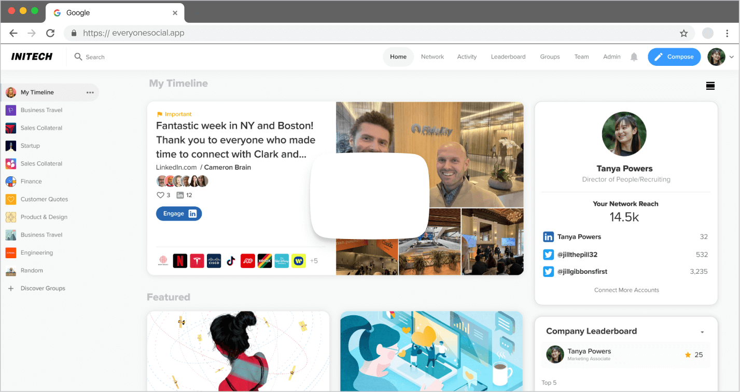Open Discover Groups in sidebar

tap(43, 288)
